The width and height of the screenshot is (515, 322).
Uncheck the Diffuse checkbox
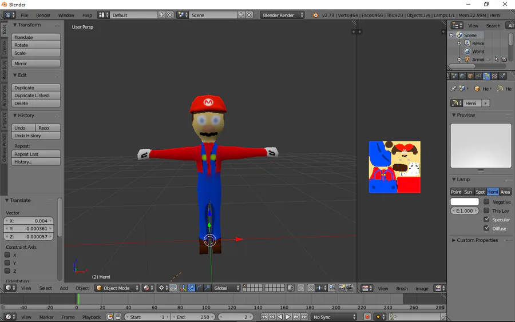point(486,228)
